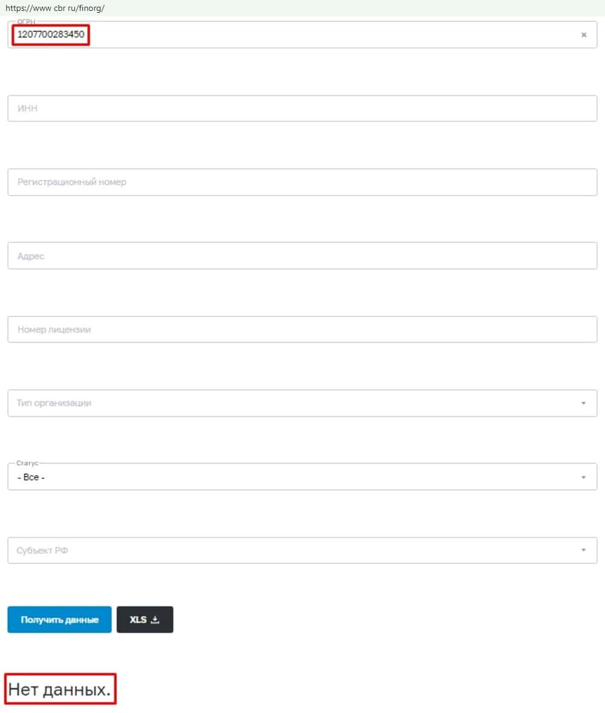
Task: Click the arrow icon of Субъект РФ
Action: click(583, 550)
